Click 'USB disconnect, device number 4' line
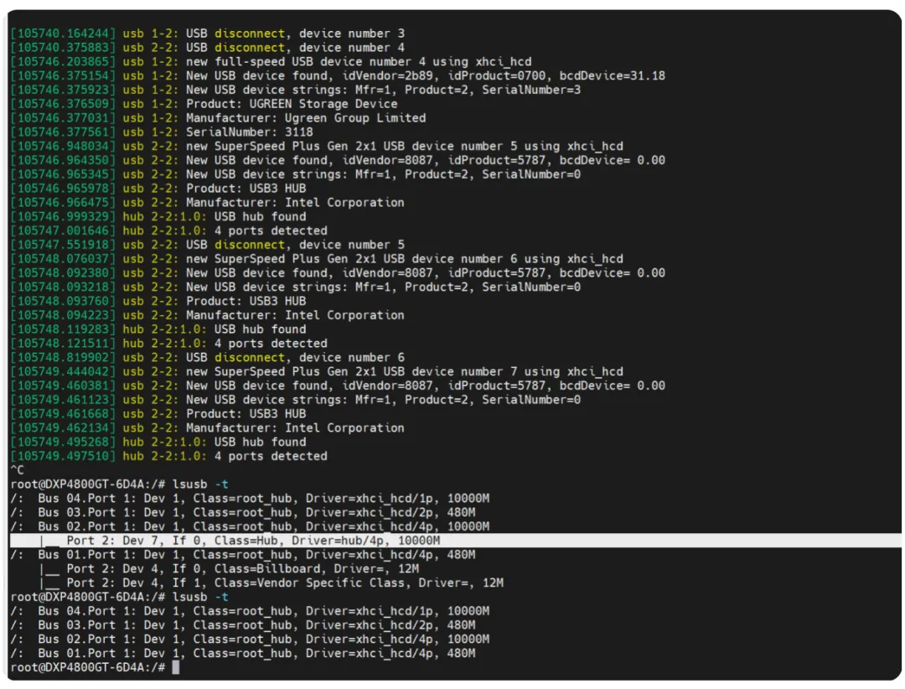The image size is (905, 689). [x=208, y=47]
